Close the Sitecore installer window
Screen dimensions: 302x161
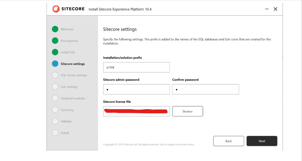[x=276, y=9]
